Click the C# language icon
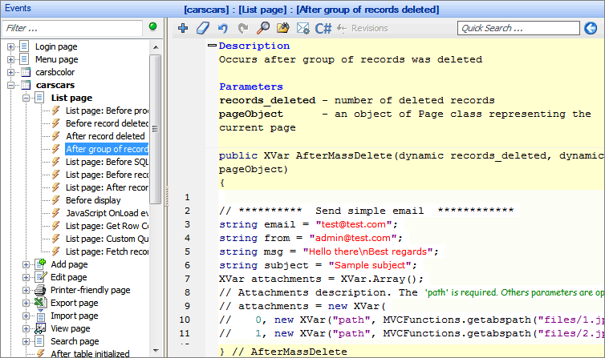 [x=323, y=28]
